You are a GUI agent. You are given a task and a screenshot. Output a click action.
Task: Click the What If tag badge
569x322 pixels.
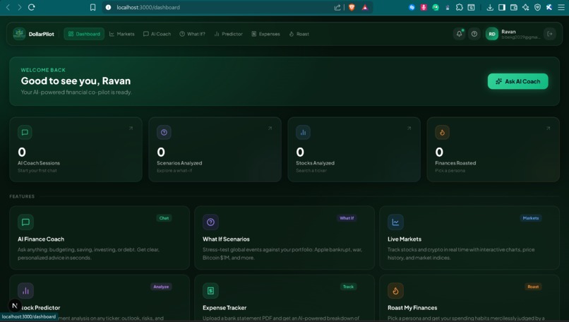[347, 218]
